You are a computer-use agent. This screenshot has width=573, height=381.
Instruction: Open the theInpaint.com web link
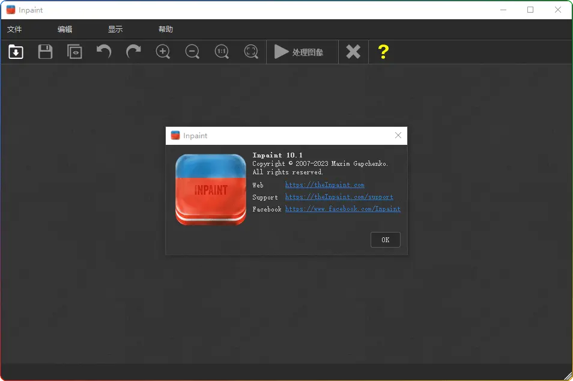pos(324,185)
